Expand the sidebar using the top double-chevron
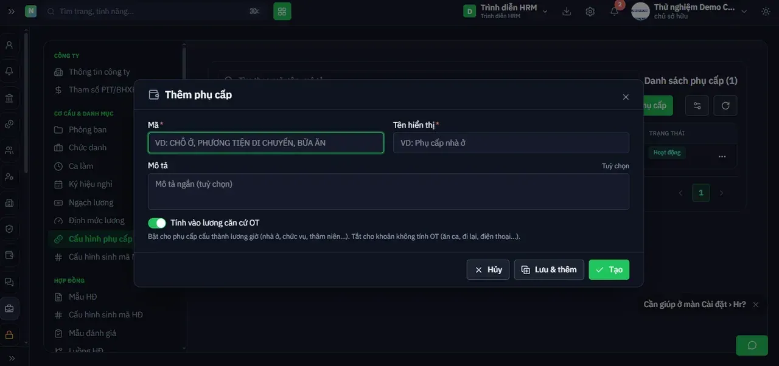Viewport: 779px width, 366px height. [x=12, y=11]
